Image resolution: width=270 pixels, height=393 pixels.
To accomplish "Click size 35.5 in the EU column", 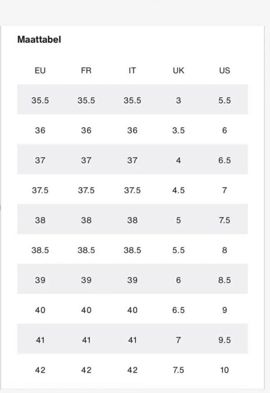I will (40, 101).
